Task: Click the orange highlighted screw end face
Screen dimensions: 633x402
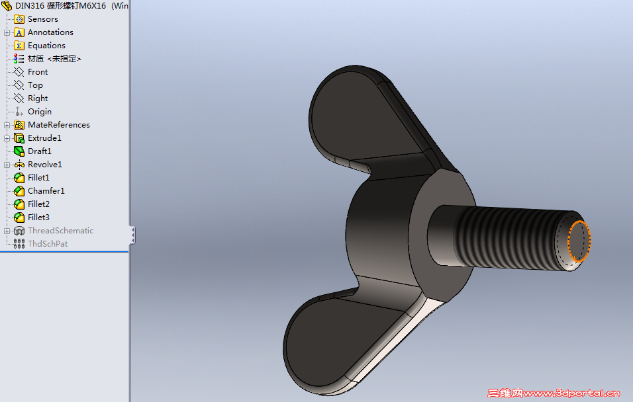Action: coord(579,241)
